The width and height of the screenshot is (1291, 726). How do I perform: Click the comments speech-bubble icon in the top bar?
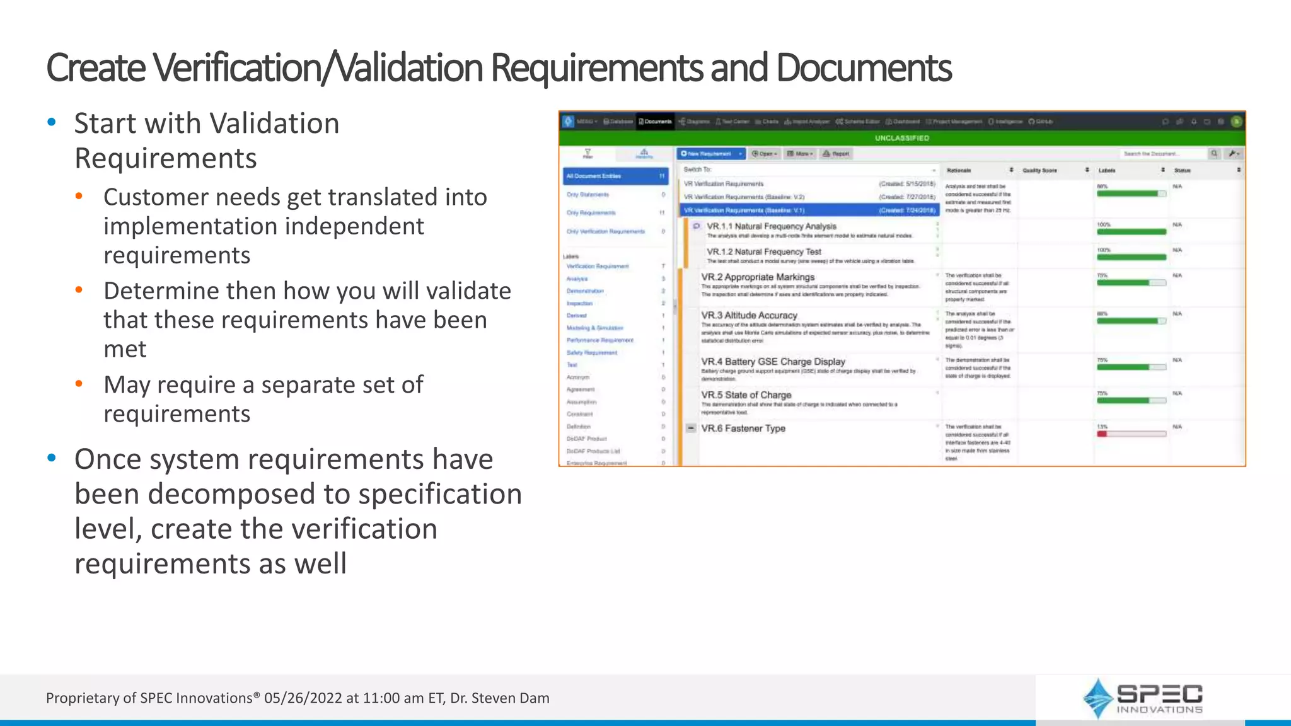tap(1166, 122)
